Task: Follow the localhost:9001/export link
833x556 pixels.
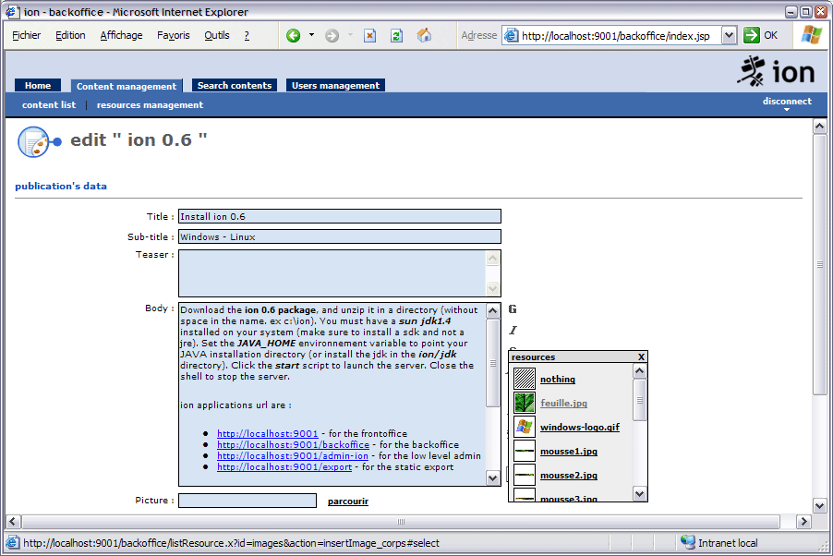Action: tap(284, 467)
